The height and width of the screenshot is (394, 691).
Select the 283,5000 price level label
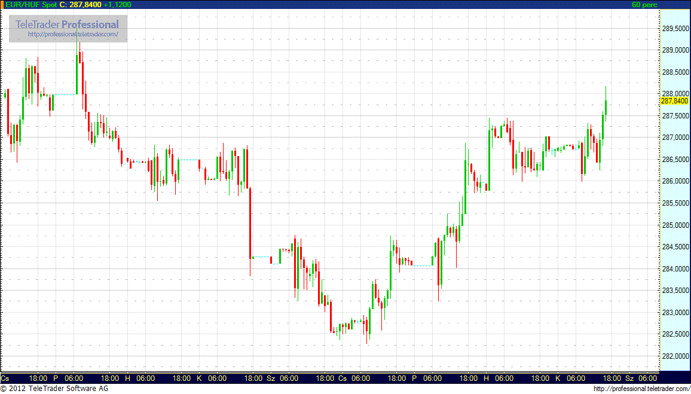pos(675,291)
